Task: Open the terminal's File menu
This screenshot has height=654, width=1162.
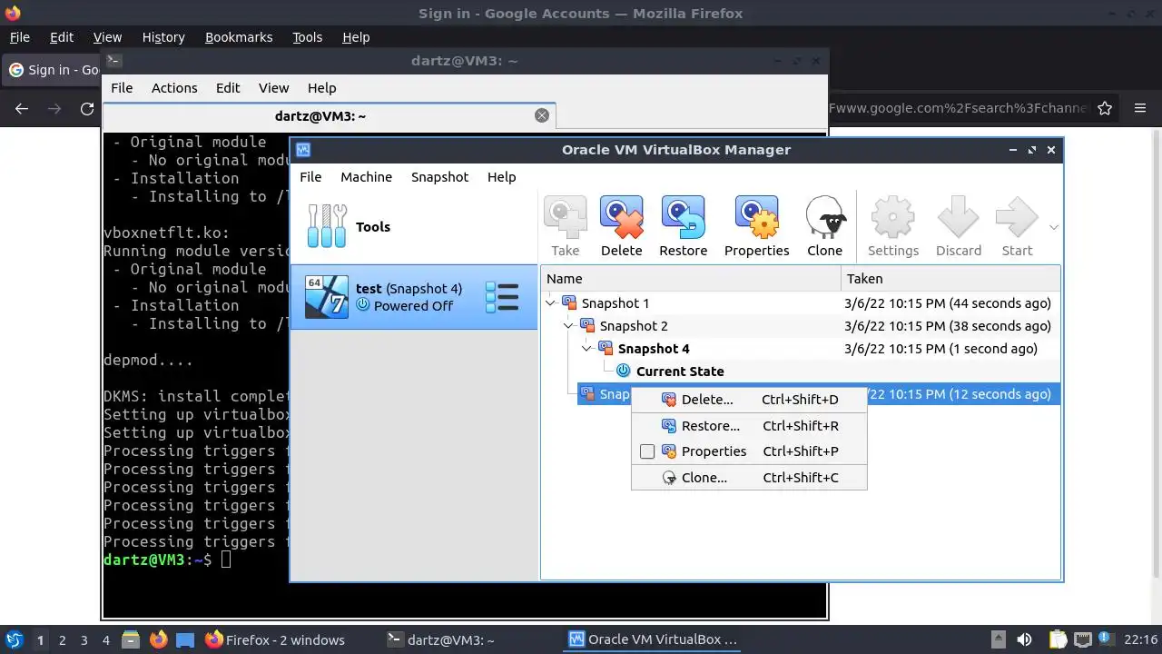Action: 122,88
